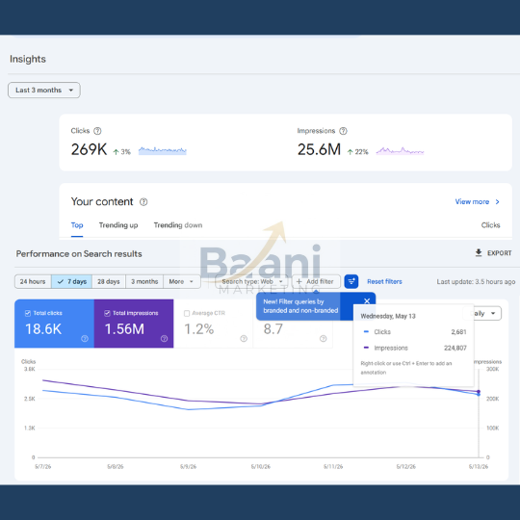
Task: Click the 224,807 impressions tooltip value
Action: (x=455, y=348)
